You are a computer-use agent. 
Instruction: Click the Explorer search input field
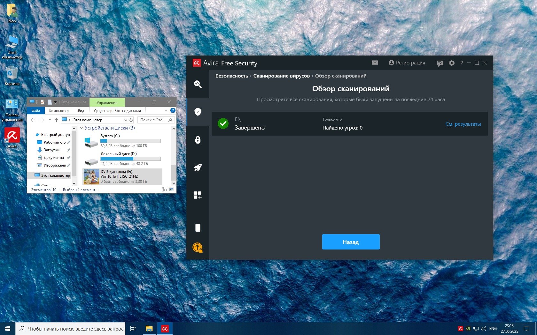(x=153, y=120)
